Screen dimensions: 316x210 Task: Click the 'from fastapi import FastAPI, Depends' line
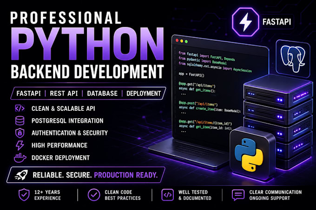207,56
